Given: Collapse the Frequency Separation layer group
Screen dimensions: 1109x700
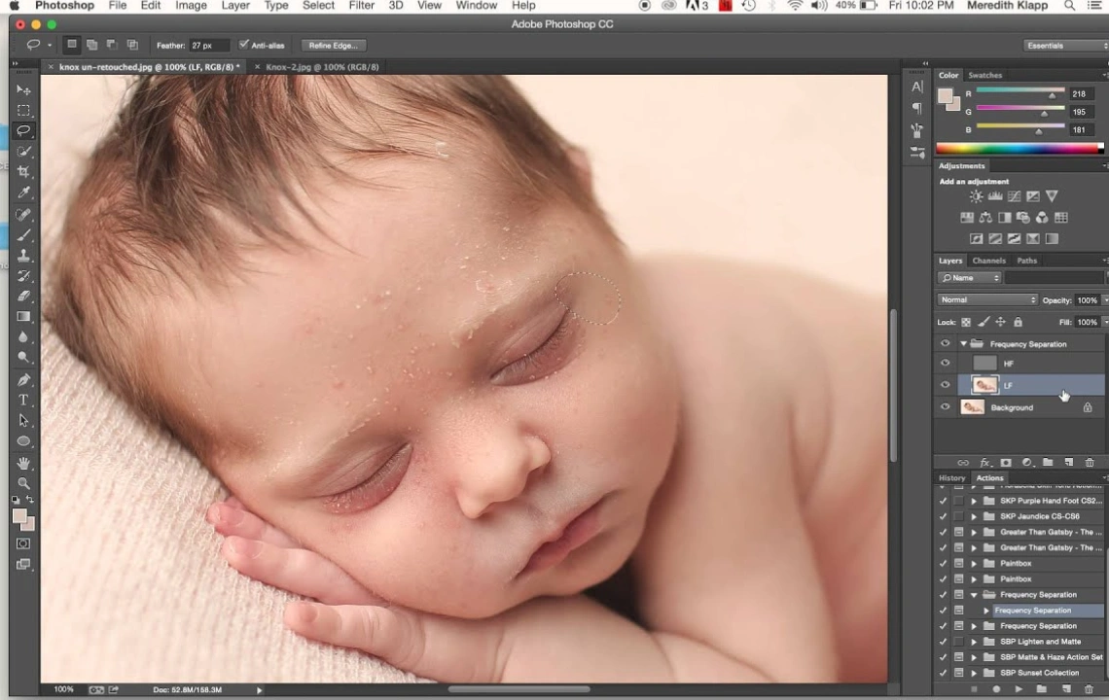Looking at the screenshot, I should click(963, 343).
